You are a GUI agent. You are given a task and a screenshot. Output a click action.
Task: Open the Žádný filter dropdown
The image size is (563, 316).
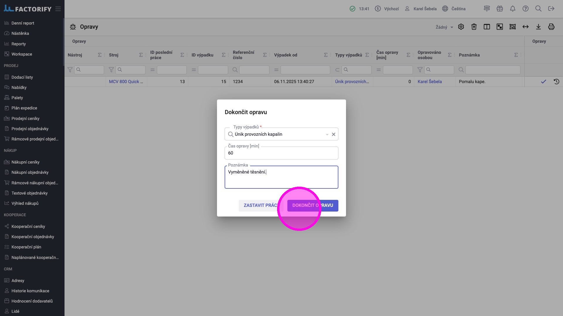coord(444,27)
